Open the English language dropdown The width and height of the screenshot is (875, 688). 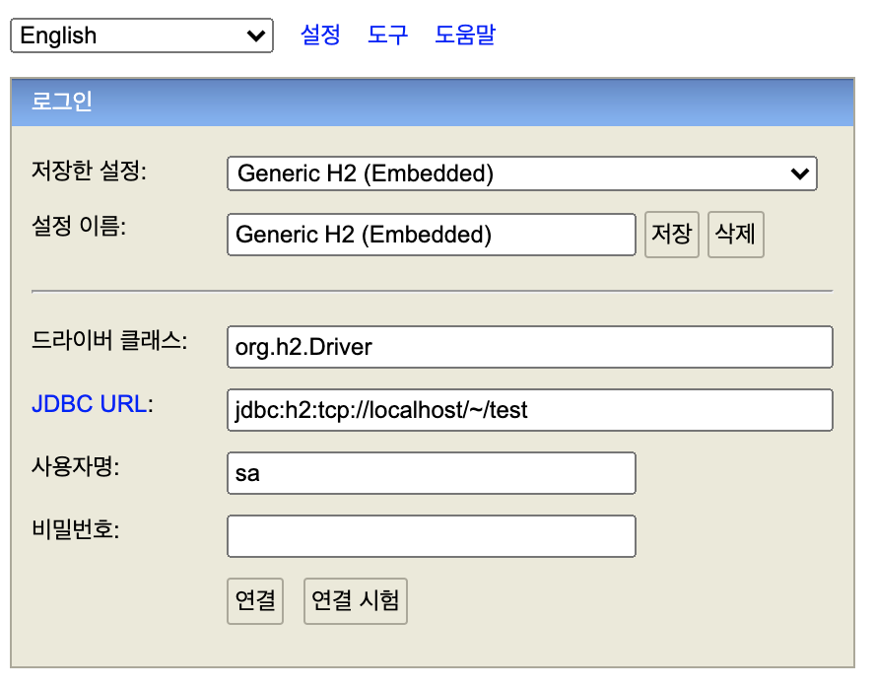click(142, 35)
